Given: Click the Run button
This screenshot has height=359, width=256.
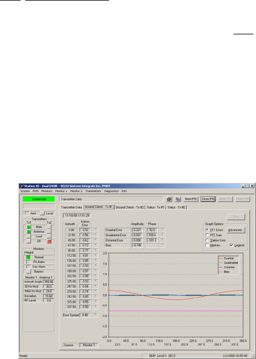Looking at the screenshot, I should (236, 217).
